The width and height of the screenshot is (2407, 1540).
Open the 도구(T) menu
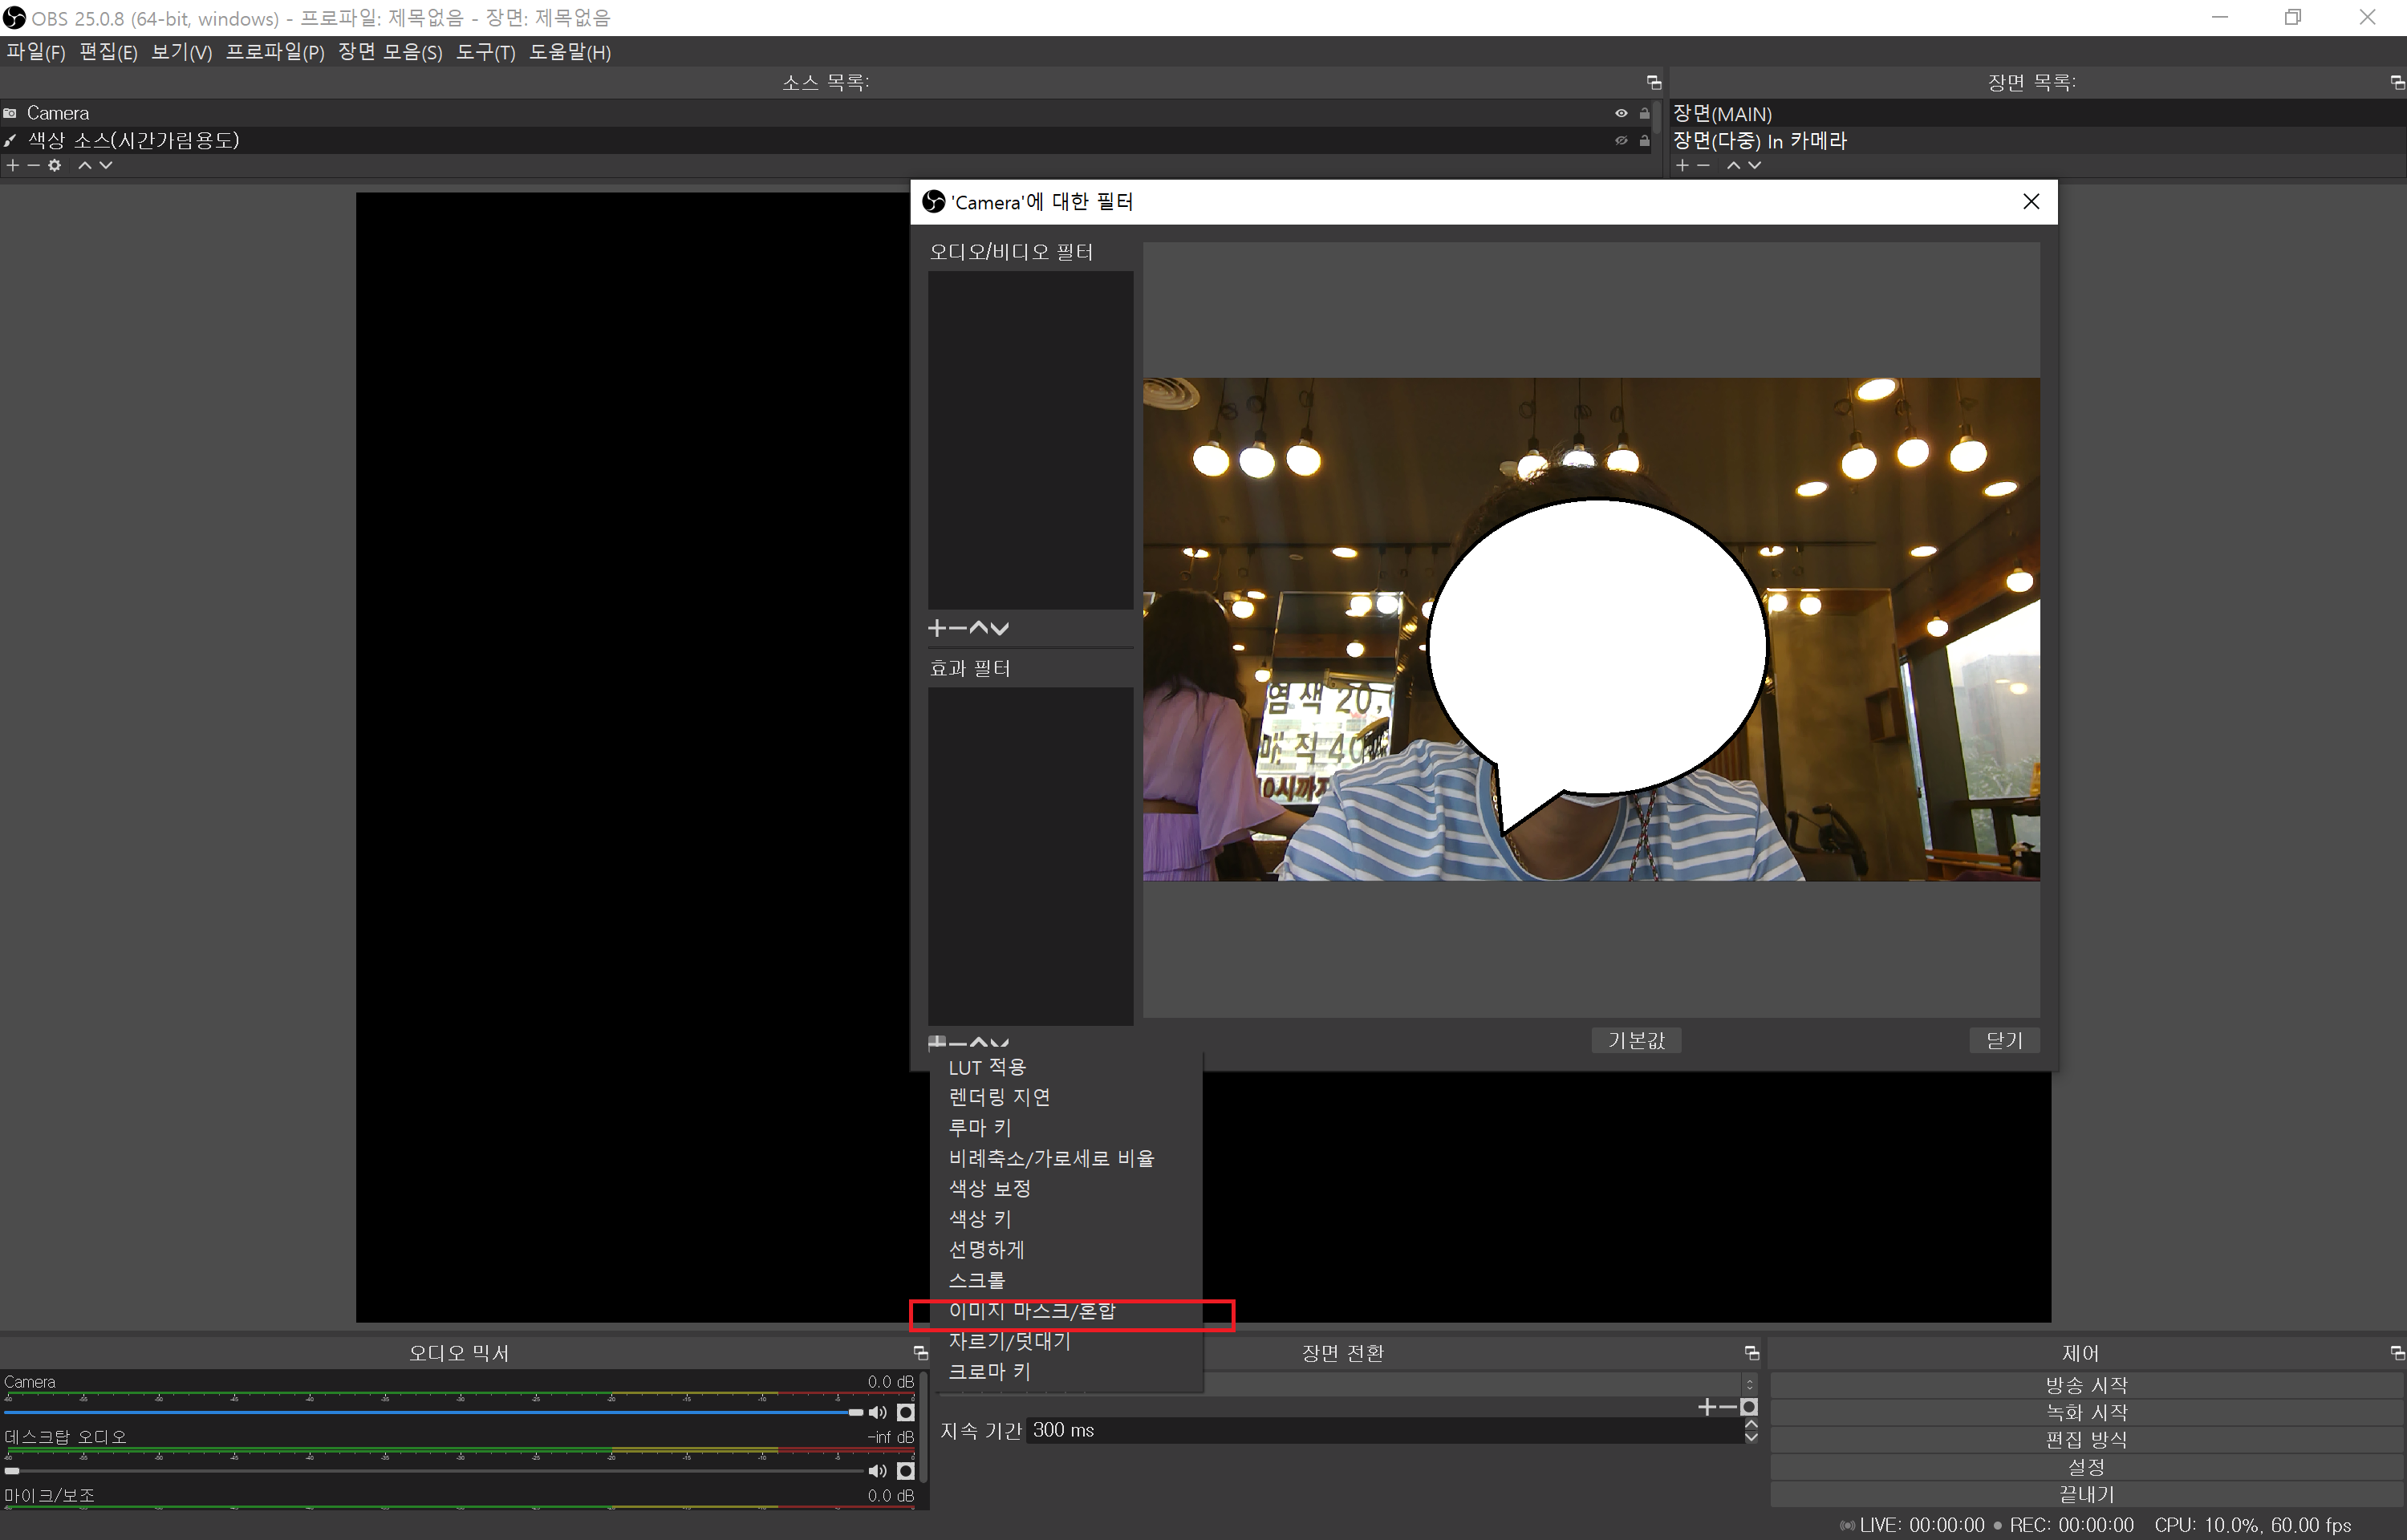486,52
